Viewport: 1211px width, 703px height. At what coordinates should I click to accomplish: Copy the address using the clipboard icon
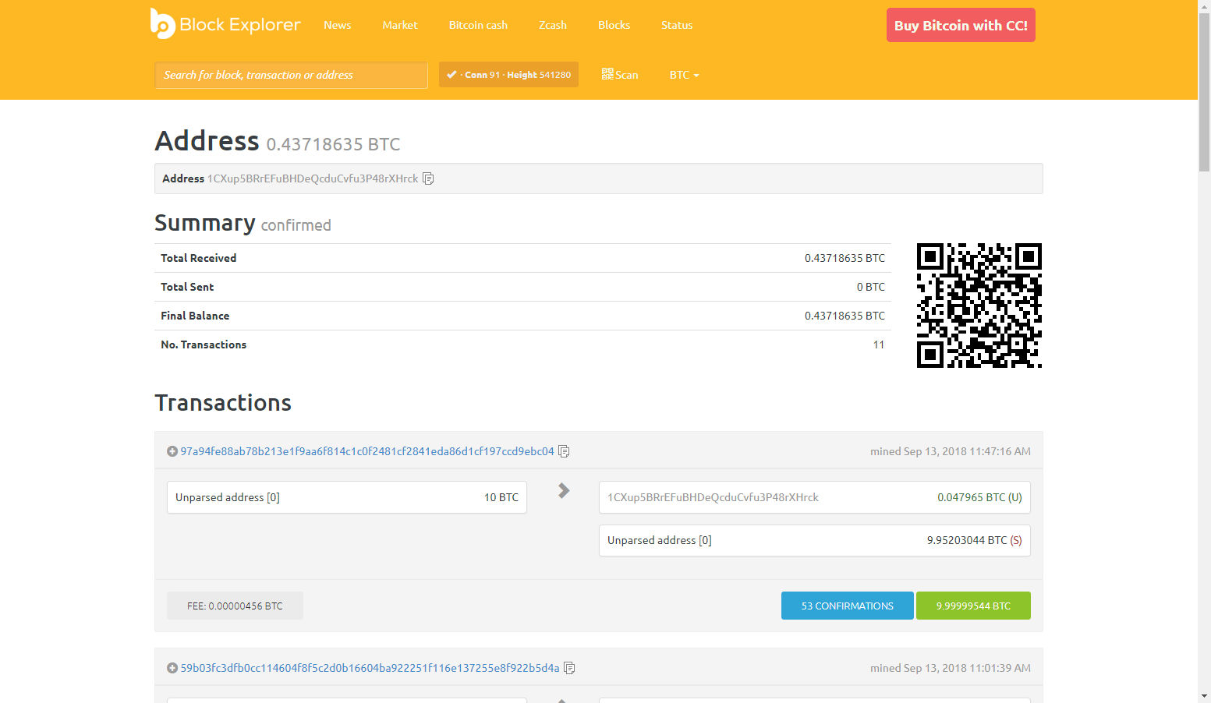[x=428, y=178]
